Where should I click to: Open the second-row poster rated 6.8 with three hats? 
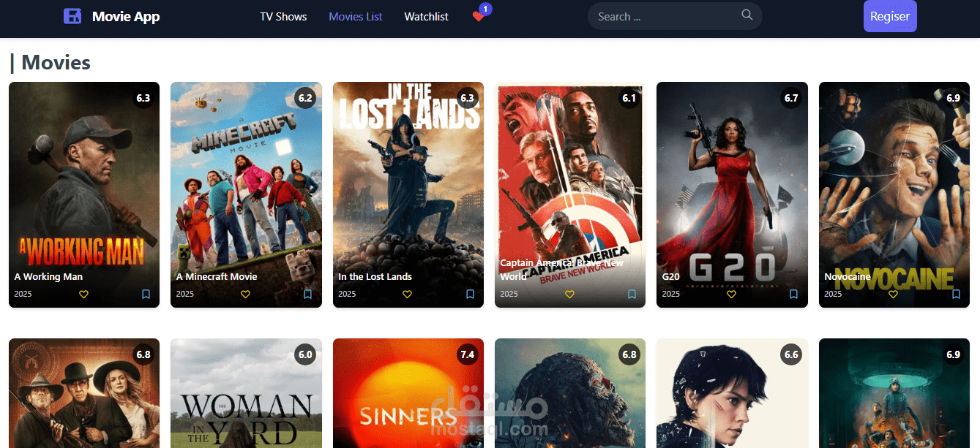(84, 393)
